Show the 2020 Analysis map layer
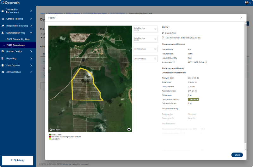The width and height of the screenshot is (253, 167). tap(155, 49)
